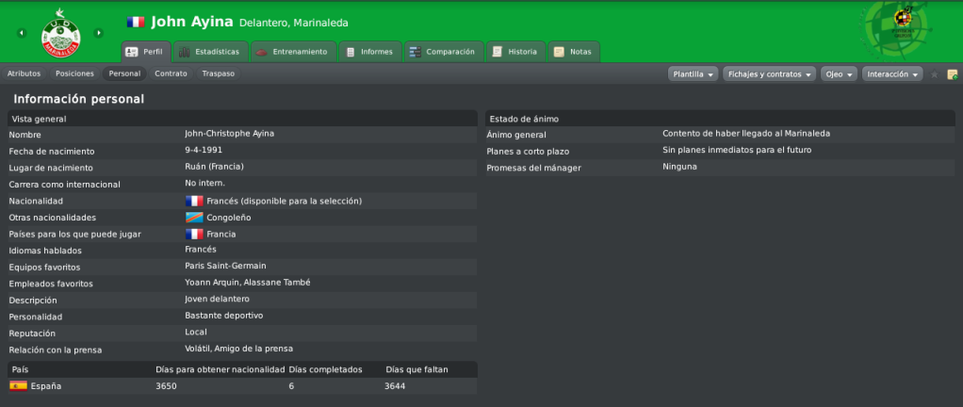Go to next player using right arrow
Viewport: 963px width, 407px height.
[99, 33]
